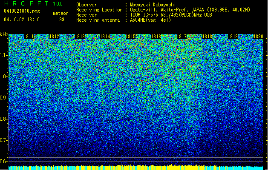Viewport: 268px width, 170px height.
Task: Click the 1.1 kHz axis label
Action: coord(4,55)
